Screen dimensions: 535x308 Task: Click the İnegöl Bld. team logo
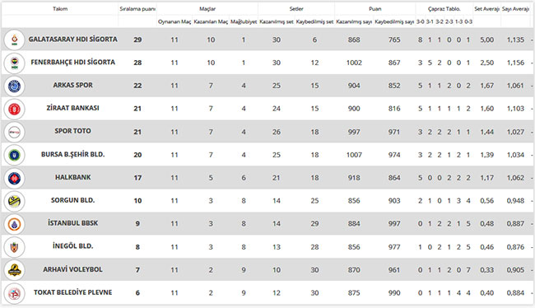pos(14,247)
